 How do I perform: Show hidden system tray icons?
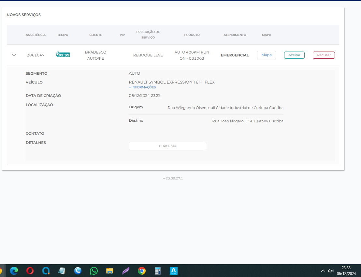pyautogui.click(x=323, y=271)
